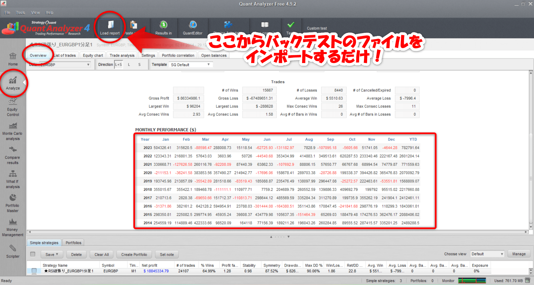This screenshot has width=534, height=285.
Task: Open the Trade analysis tab
Action: click(122, 55)
